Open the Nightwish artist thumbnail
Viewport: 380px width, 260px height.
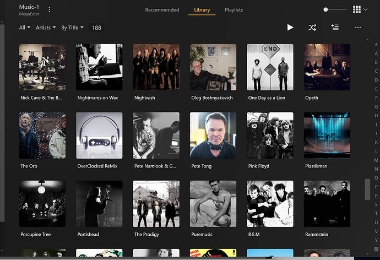point(156,67)
